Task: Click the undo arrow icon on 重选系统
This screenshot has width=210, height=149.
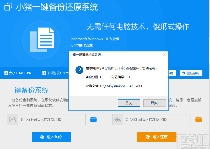Action: (184, 73)
